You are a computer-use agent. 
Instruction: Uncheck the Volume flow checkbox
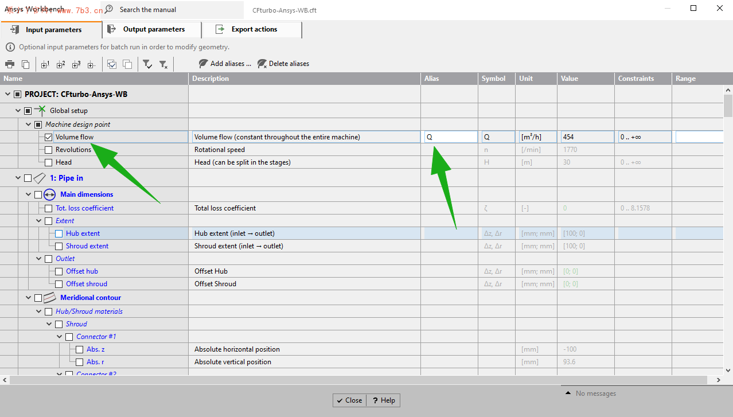tap(49, 137)
